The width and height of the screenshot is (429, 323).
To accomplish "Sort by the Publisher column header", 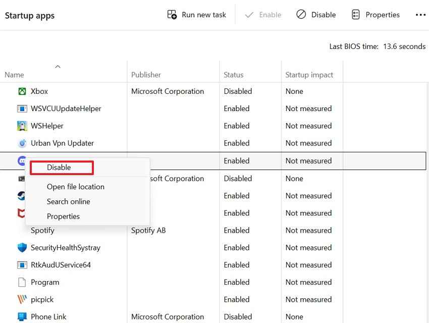I will 146,75.
